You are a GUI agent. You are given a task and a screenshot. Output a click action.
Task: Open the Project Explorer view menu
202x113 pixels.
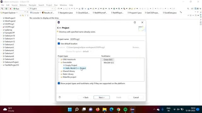click(28, 15)
